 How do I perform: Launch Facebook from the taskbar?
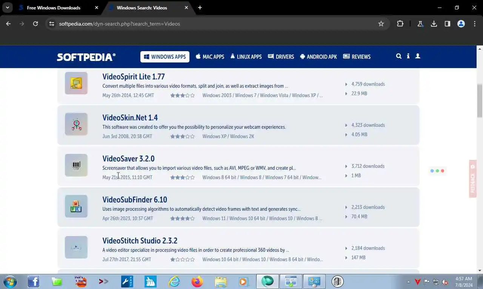coord(34,281)
